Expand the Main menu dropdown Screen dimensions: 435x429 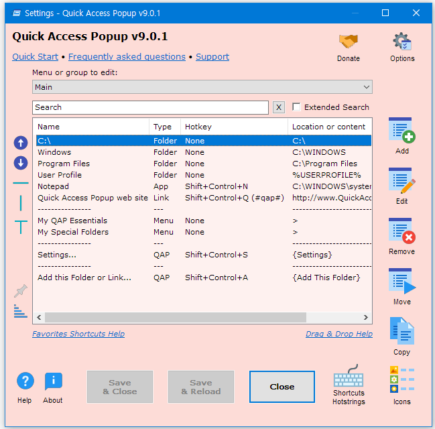click(202, 87)
